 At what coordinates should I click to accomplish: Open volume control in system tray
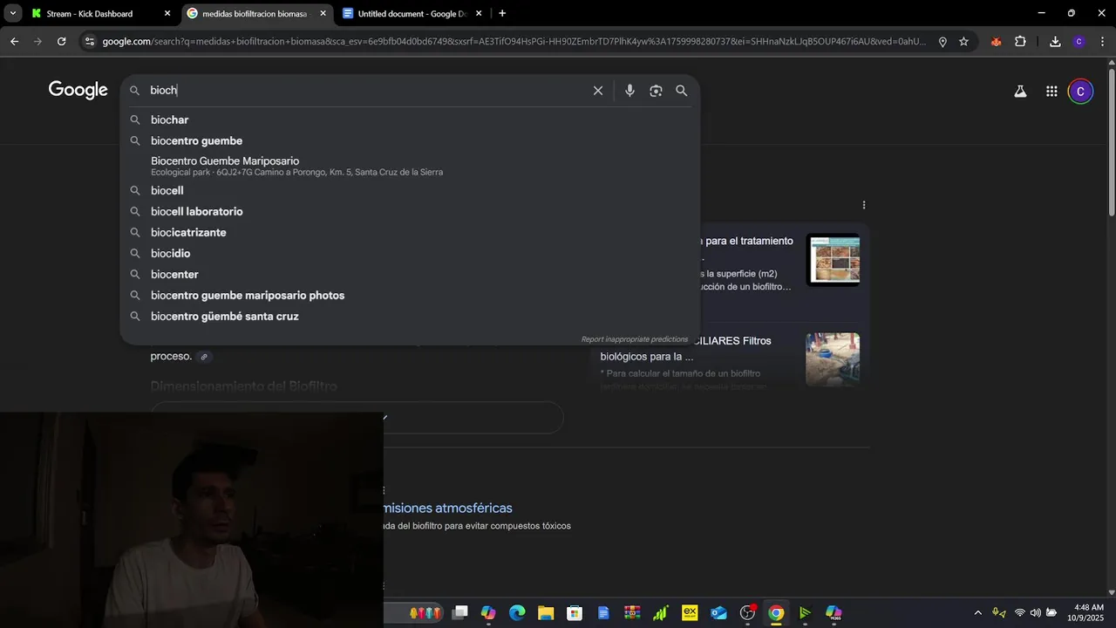point(1035,613)
